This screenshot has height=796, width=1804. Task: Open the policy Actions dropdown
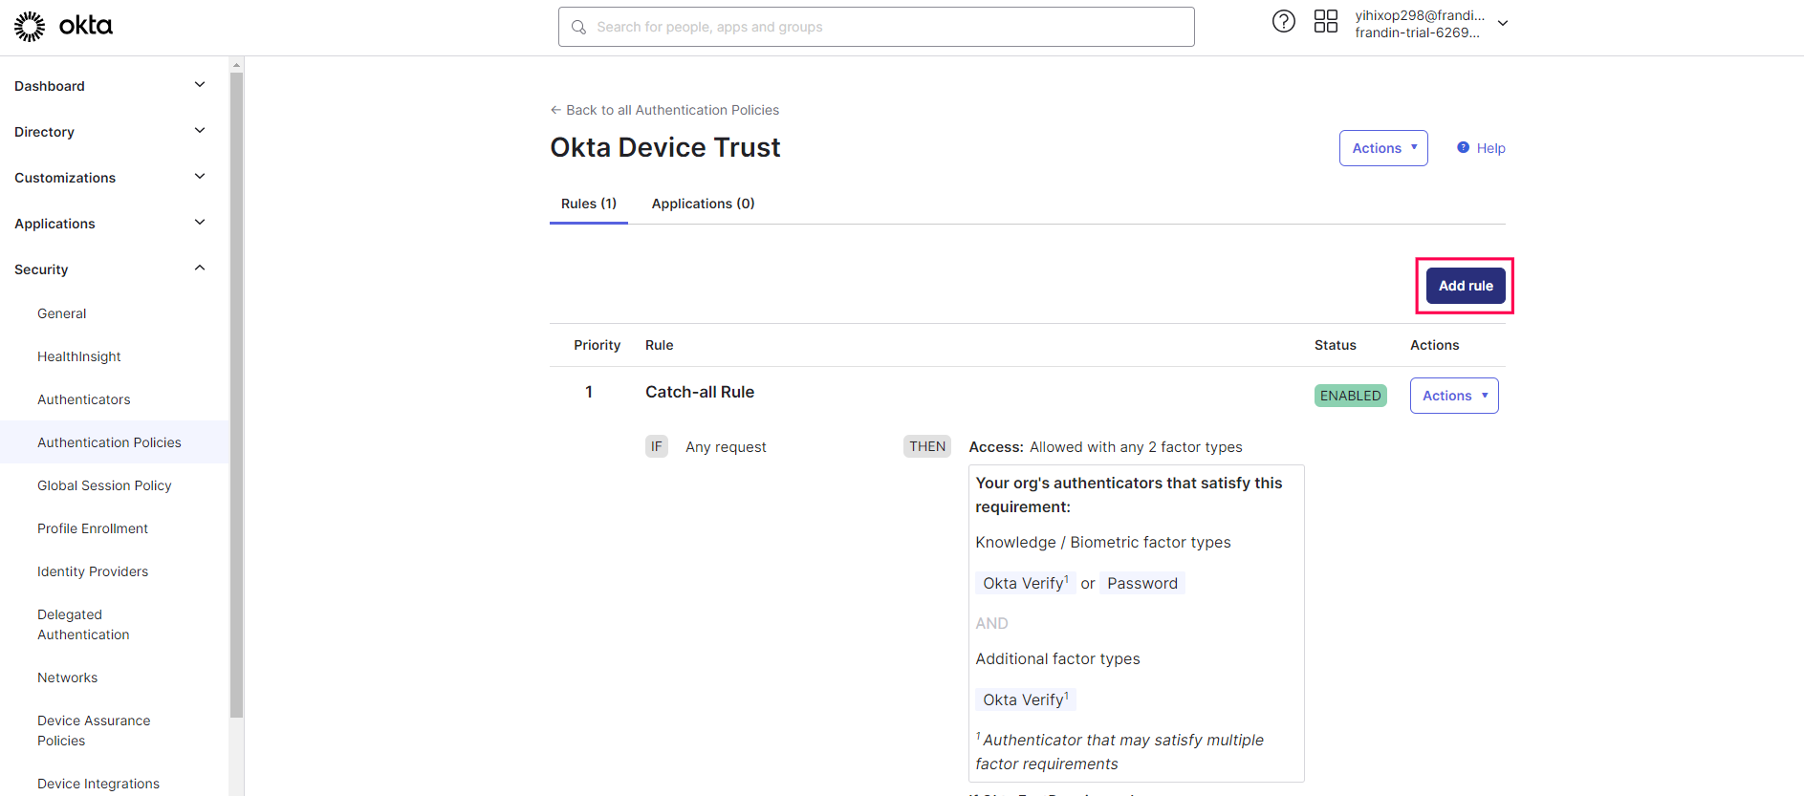(x=1382, y=148)
